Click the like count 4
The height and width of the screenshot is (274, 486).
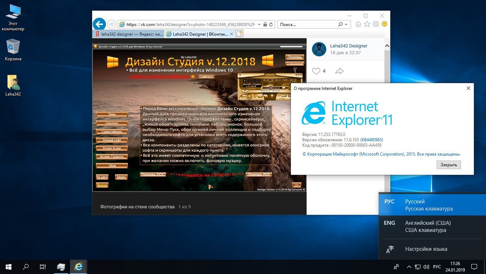[x=324, y=71]
